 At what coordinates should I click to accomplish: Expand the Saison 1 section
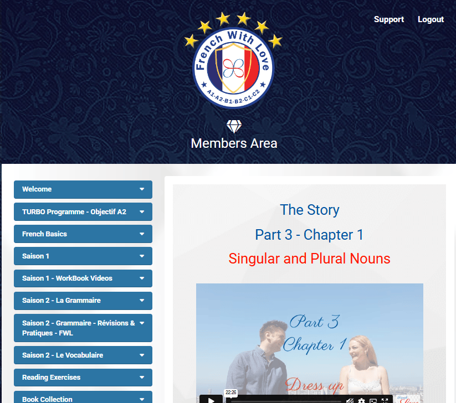[83, 256]
